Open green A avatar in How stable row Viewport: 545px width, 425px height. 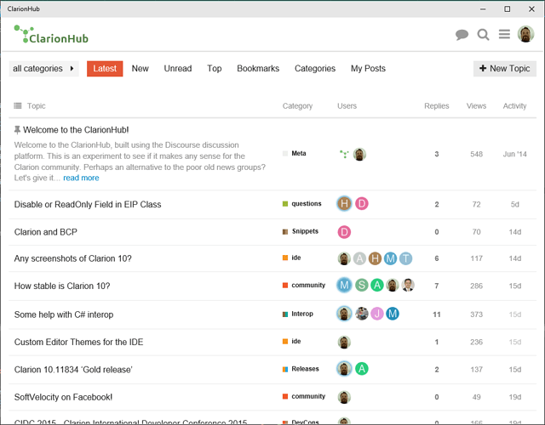pos(376,286)
